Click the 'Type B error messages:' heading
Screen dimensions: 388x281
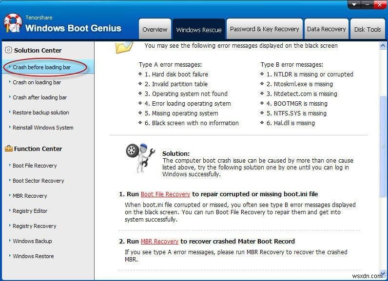[x=292, y=65]
